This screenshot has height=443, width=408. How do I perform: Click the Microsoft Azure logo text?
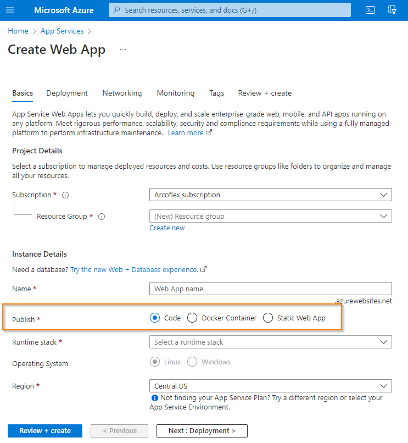[64, 10]
